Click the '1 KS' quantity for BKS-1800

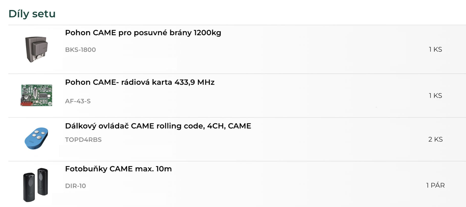click(435, 49)
